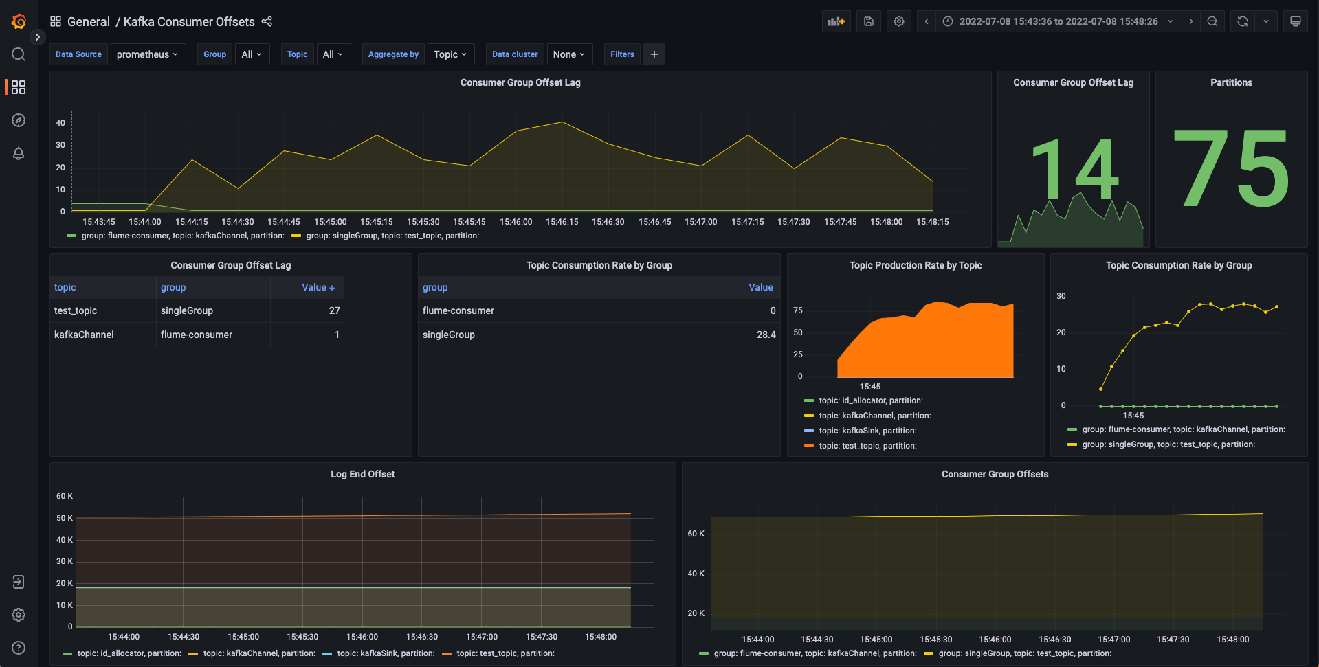The width and height of the screenshot is (1319, 667).
Task: Click the General folder breadcrumb link
Action: [88, 22]
